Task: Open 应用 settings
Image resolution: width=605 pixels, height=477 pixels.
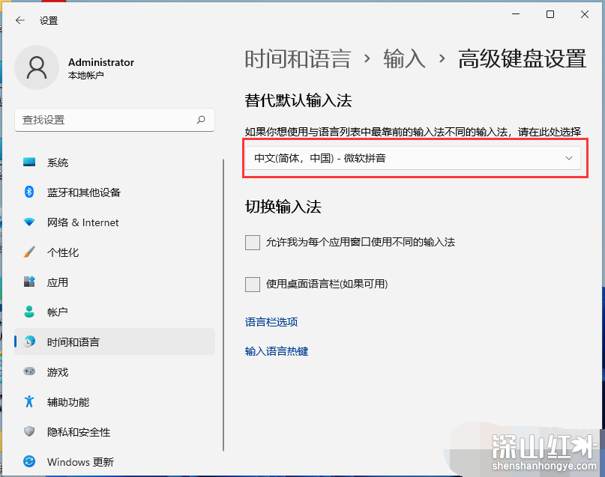Action: pyautogui.click(x=46, y=282)
